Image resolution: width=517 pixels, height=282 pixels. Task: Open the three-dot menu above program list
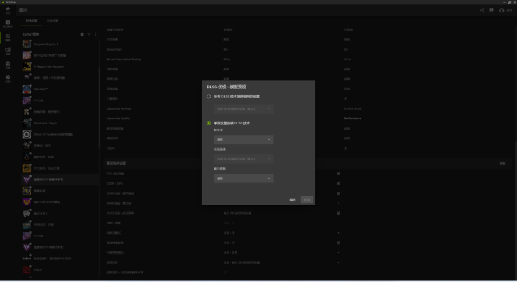pos(96,34)
